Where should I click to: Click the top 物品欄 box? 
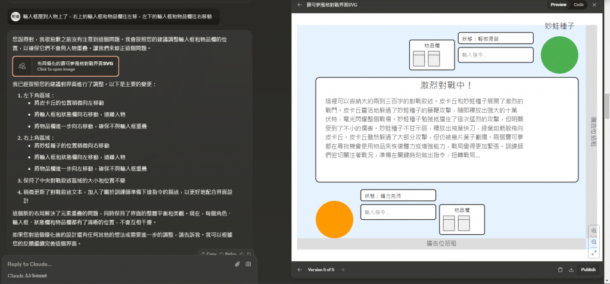432,55
